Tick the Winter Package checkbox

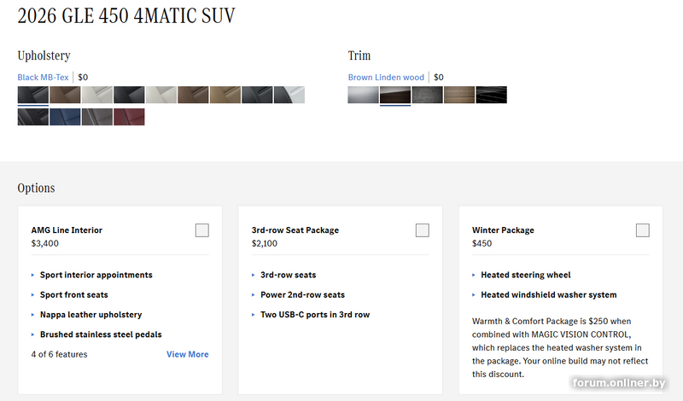pos(642,230)
